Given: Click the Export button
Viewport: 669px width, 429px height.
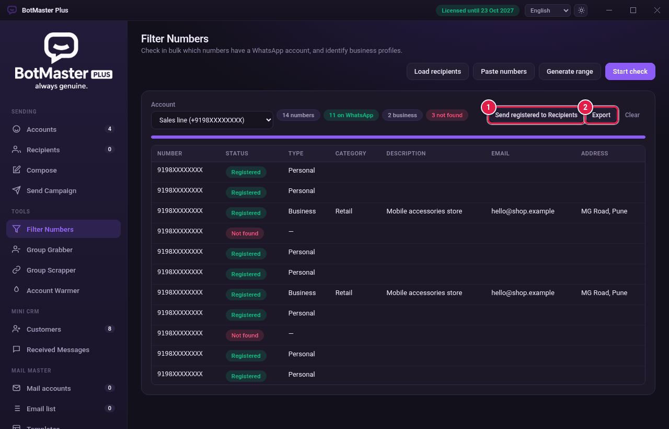Looking at the screenshot, I should click(x=602, y=115).
